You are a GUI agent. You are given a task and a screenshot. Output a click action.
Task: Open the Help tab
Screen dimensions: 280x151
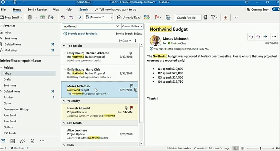tap(68, 10)
